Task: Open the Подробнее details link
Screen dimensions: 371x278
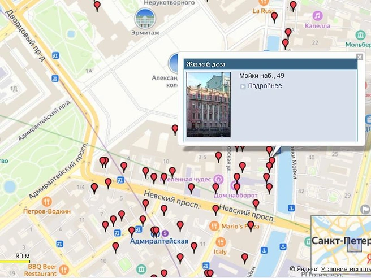Action: click(x=265, y=86)
